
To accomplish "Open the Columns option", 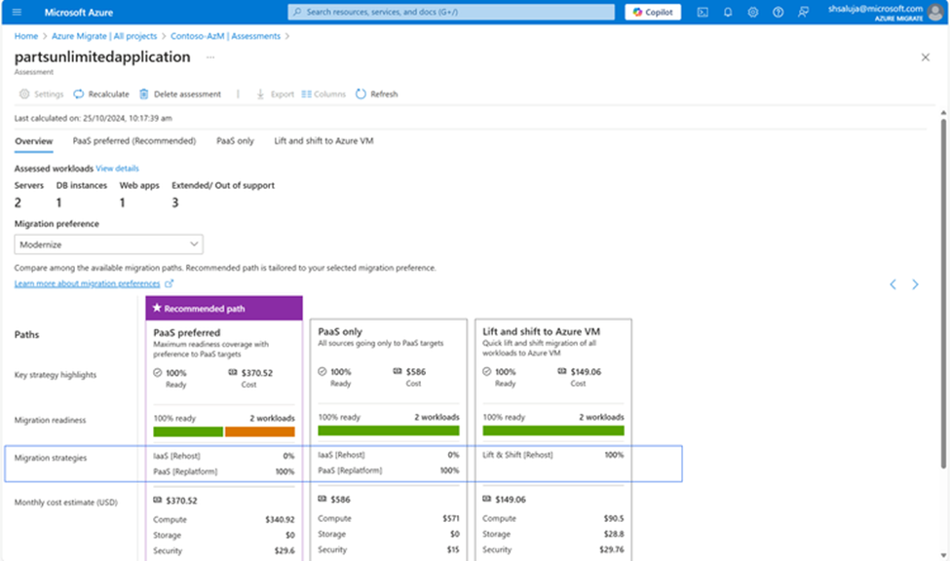I will click(x=323, y=93).
